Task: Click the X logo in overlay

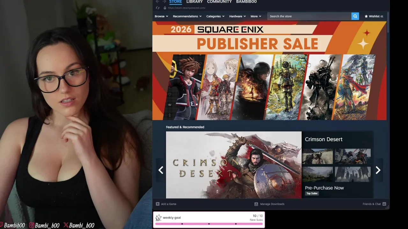Action: [66, 225]
